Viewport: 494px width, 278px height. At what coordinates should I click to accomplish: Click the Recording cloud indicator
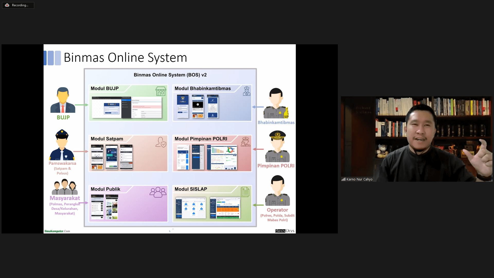click(7, 5)
